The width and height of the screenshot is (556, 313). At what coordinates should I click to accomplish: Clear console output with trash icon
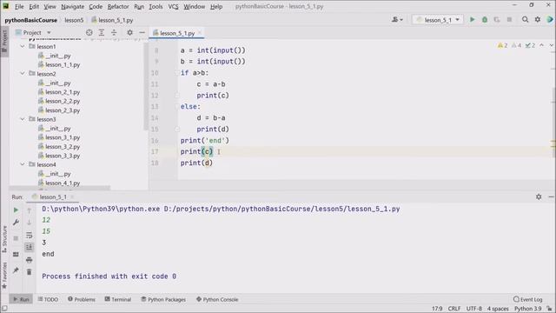(x=29, y=272)
